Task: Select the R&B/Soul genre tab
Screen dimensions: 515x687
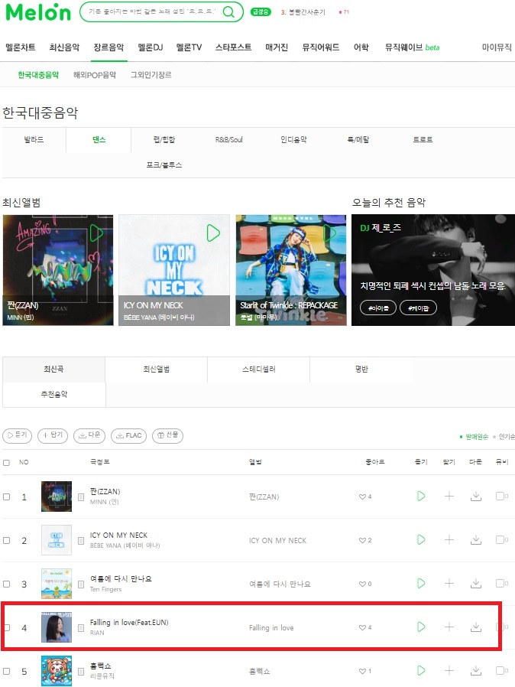Action: pos(228,140)
